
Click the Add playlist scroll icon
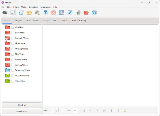pos(21,13)
